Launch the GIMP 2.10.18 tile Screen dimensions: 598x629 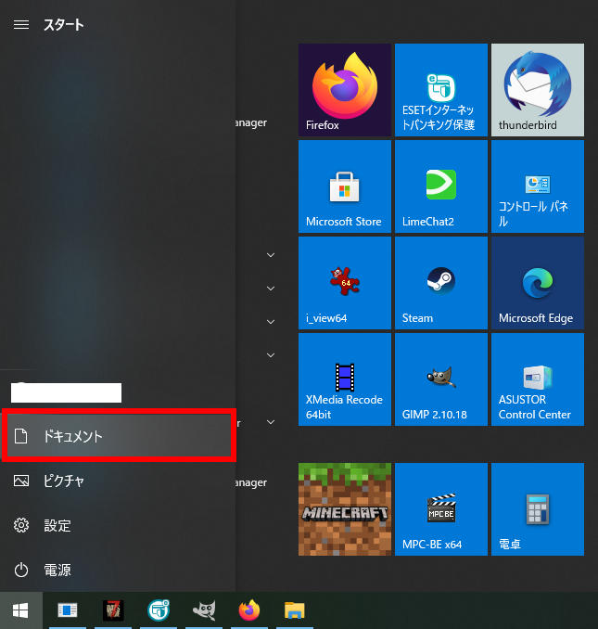[x=441, y=379]
